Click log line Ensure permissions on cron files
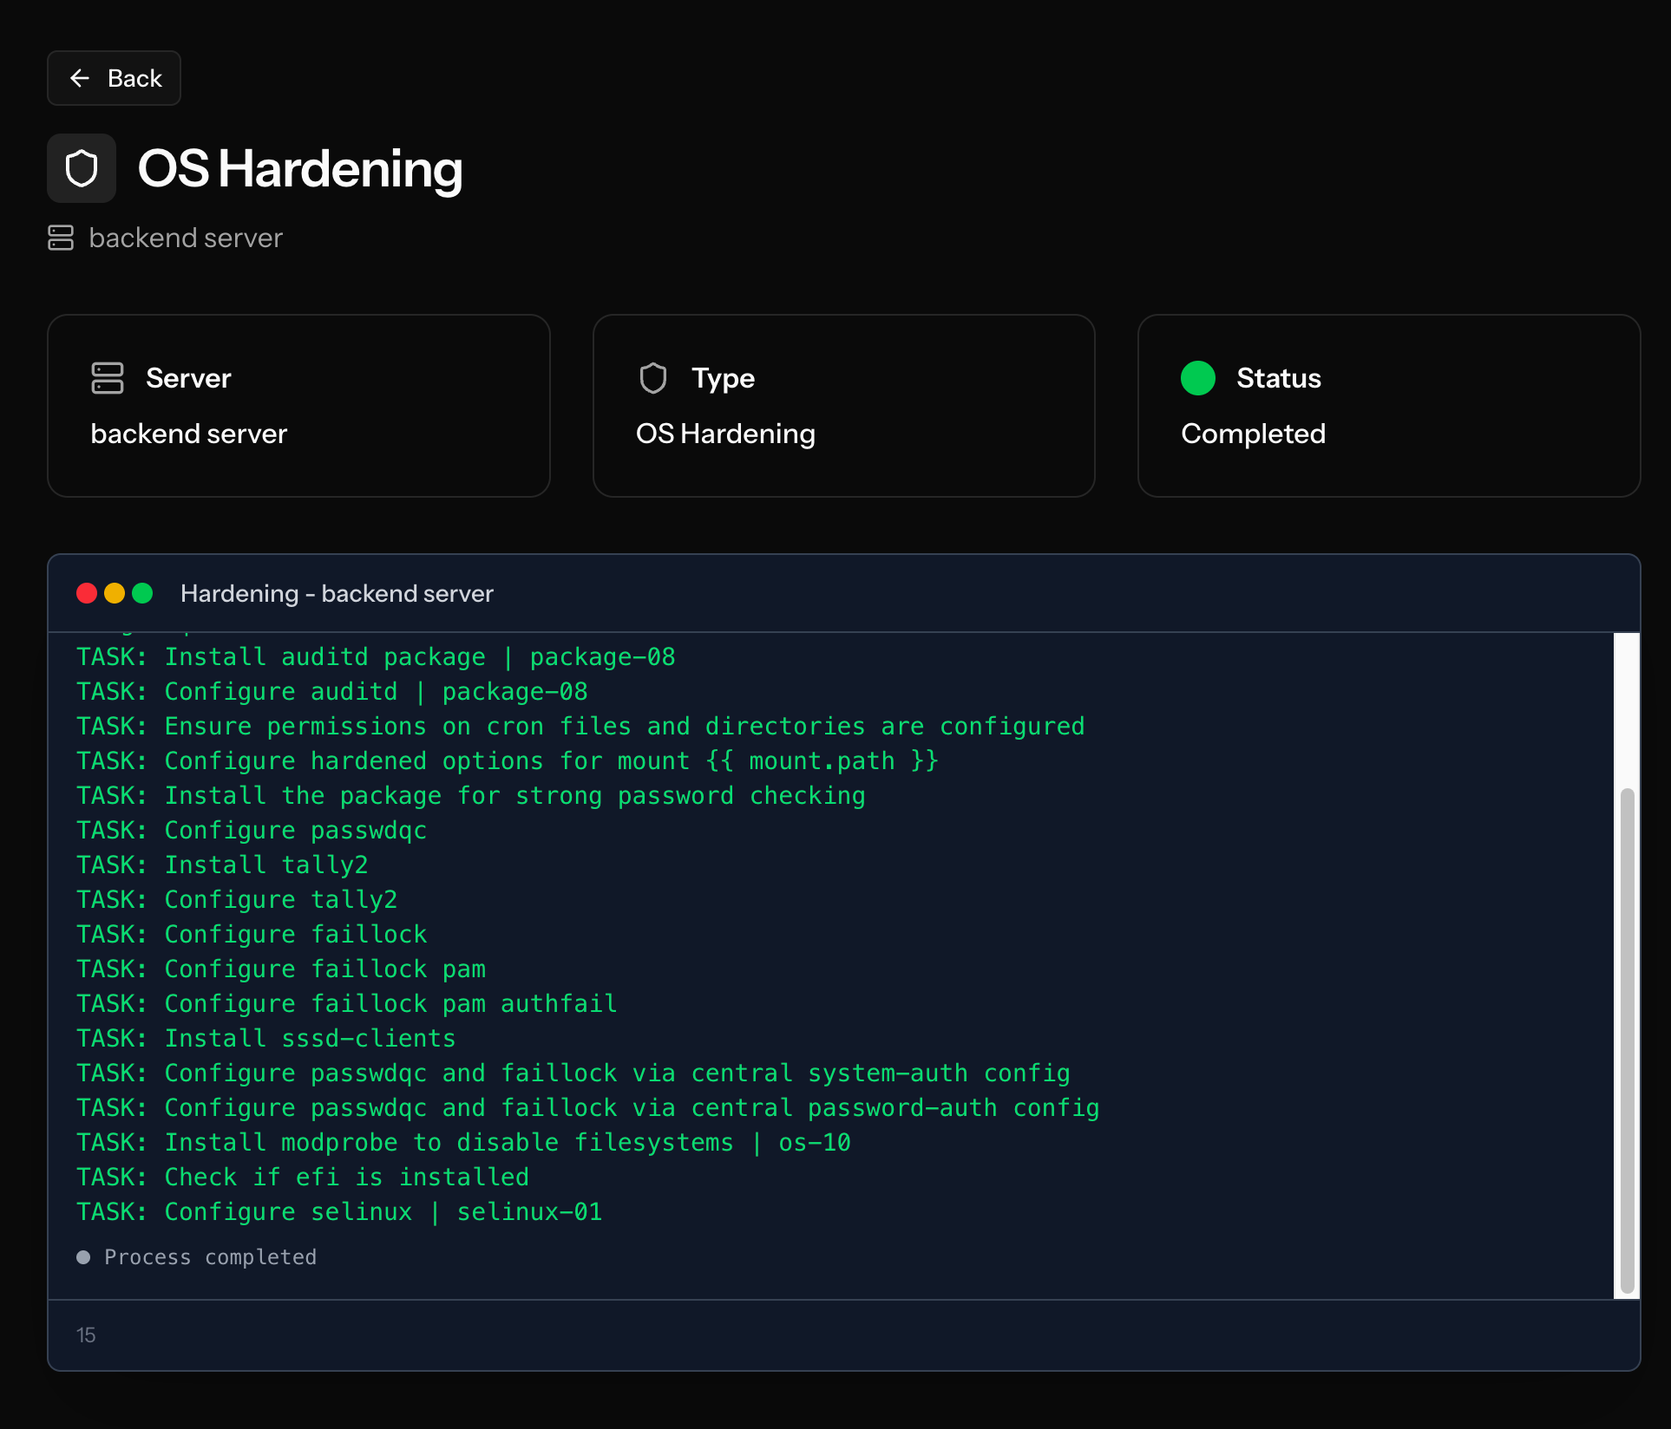 tap(580, 727)
